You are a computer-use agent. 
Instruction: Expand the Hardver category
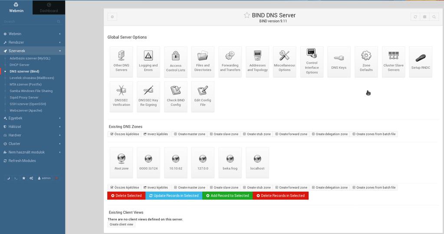(x=33, y=135)
